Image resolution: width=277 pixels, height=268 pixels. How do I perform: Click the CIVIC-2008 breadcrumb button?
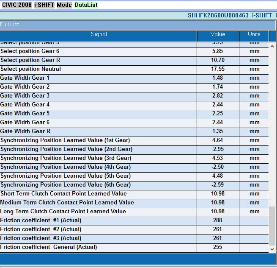point(17,5)
